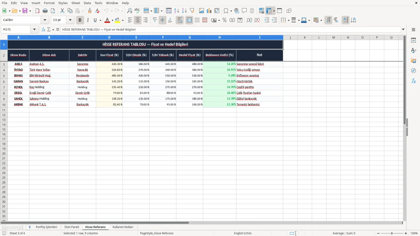The width and height of the screenshot is (420, 236).
Task: Open the Sidebar Navigator compass
Action: click(413, 71)
